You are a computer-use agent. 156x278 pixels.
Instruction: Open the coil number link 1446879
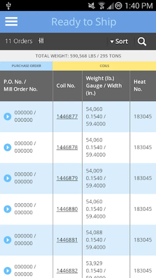[67, 178]
